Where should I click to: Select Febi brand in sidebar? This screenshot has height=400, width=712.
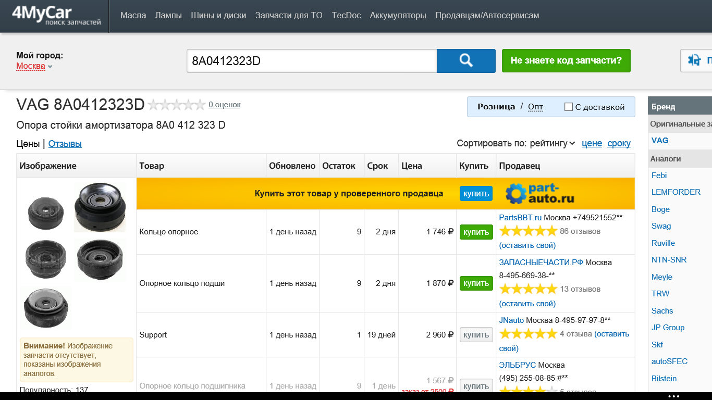pos(659,176)
